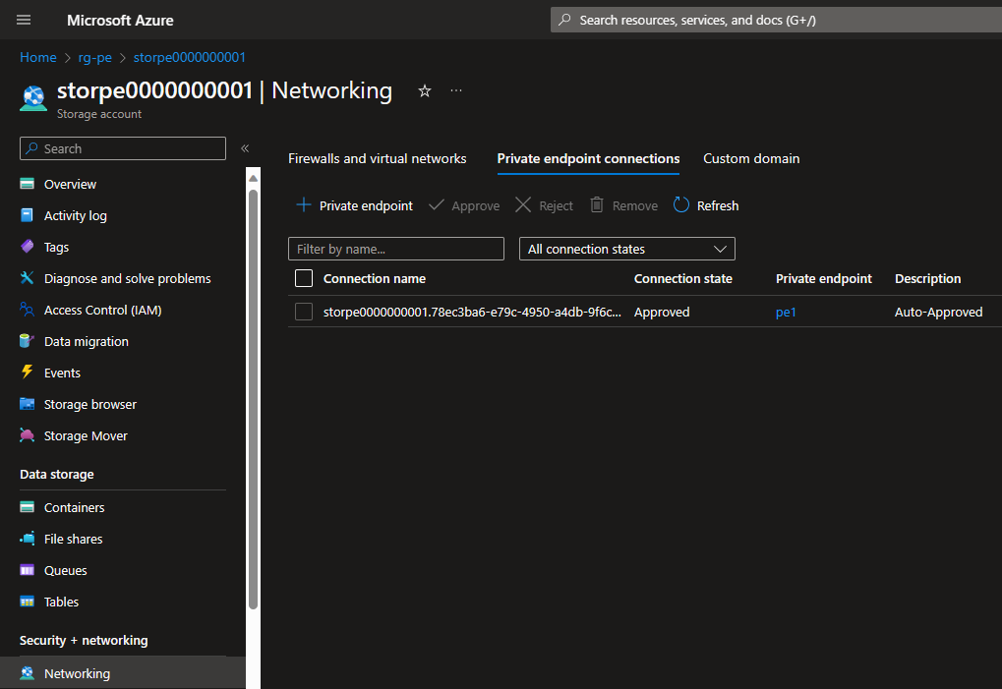Select the Private endpoint connections tab
Viewport: 1002px width, 689px height.
pos(588,158)
